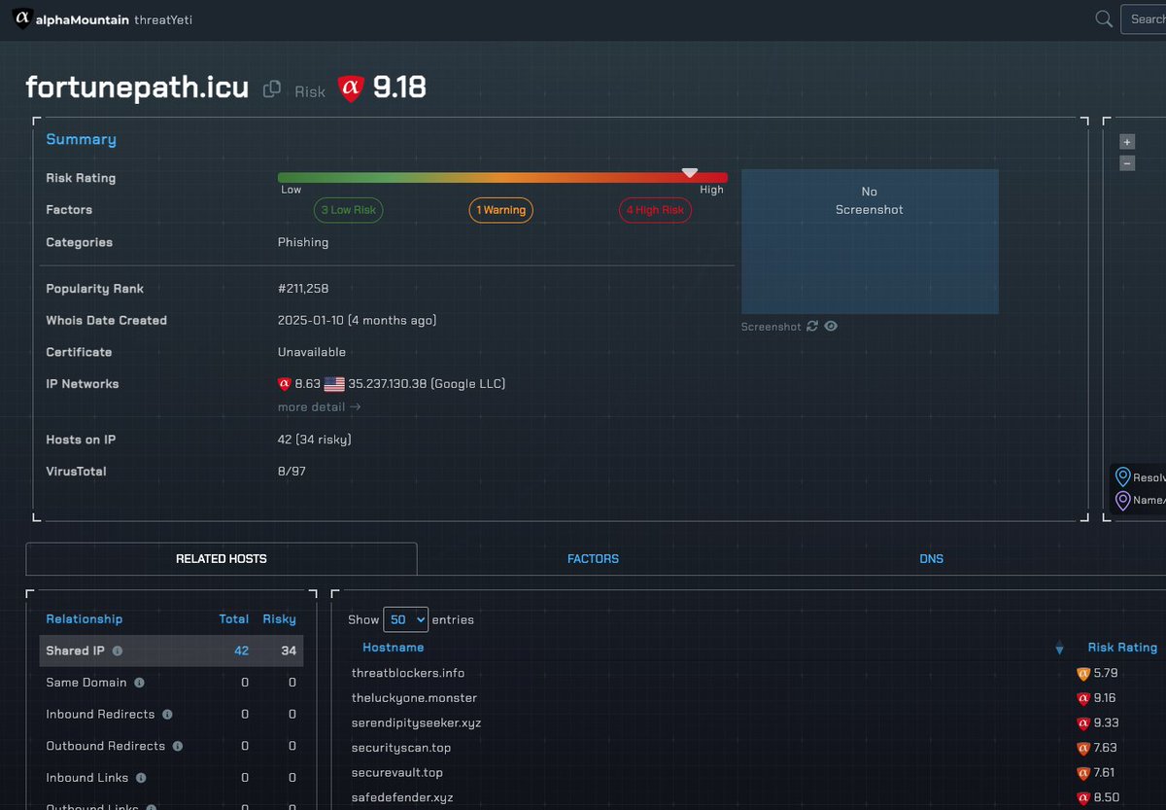Select the Inbound Links relationship row
This screenshot has width=1166, height=810.
[x=171, y=778]
